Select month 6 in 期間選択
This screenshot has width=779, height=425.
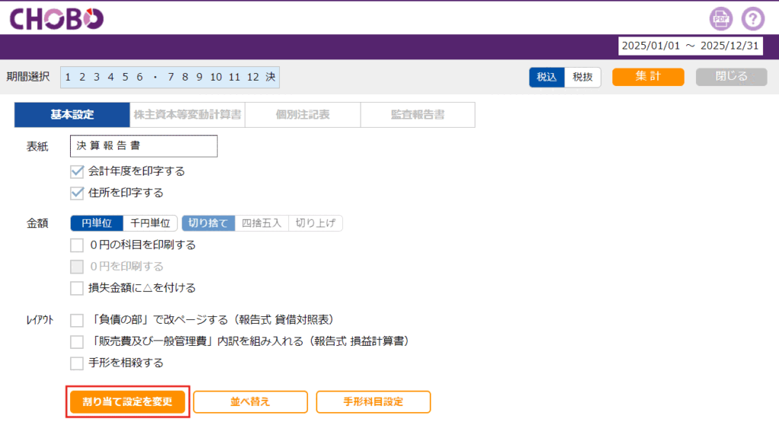140,77
